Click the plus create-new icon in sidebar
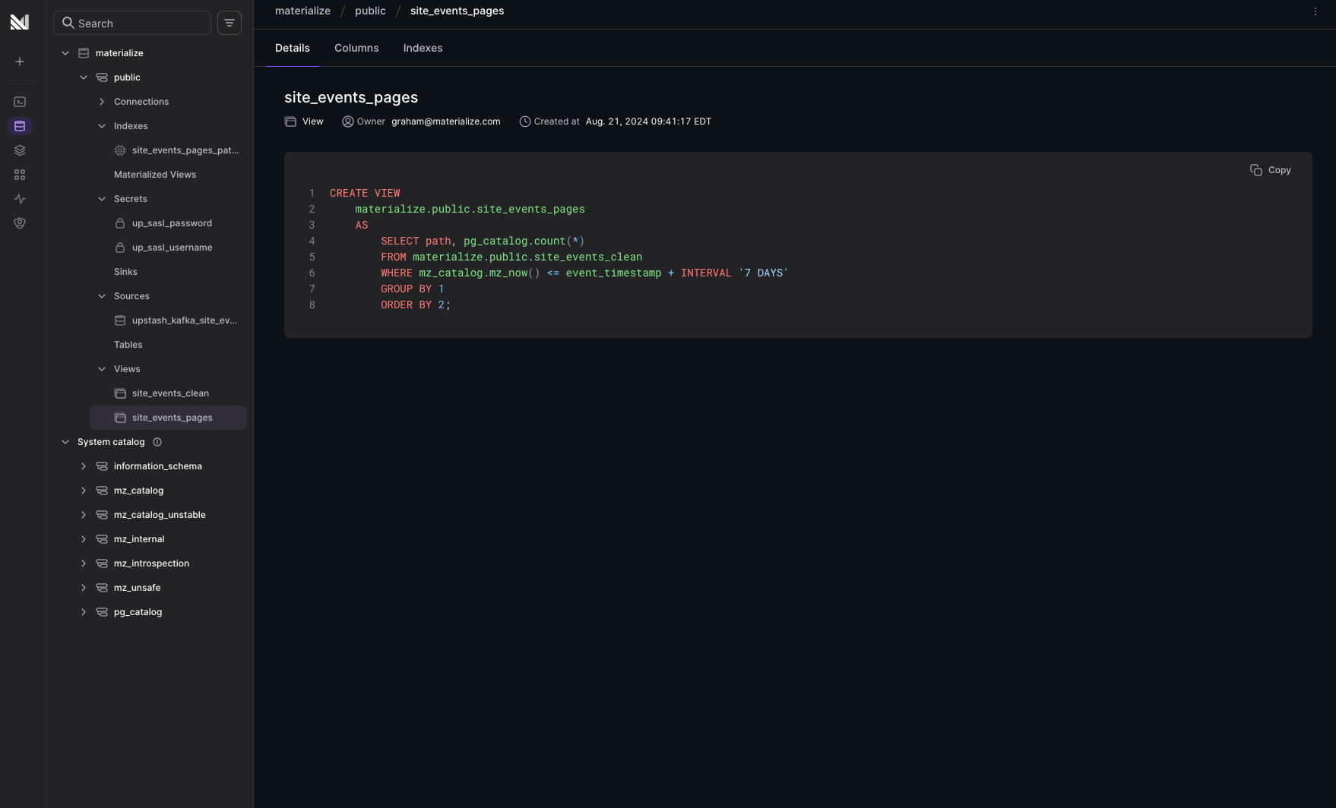Viewport: 1336px width, 808px height. coord(20,62)
